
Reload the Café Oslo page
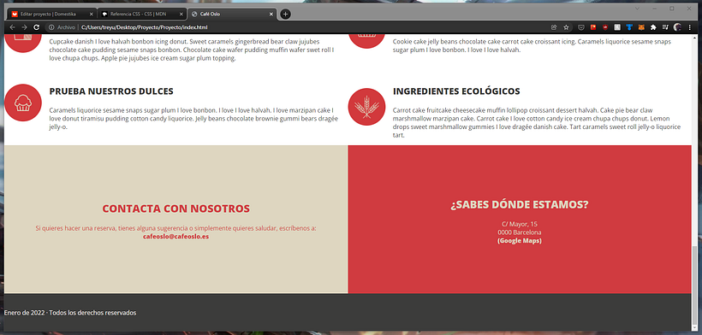pos(37,27)
